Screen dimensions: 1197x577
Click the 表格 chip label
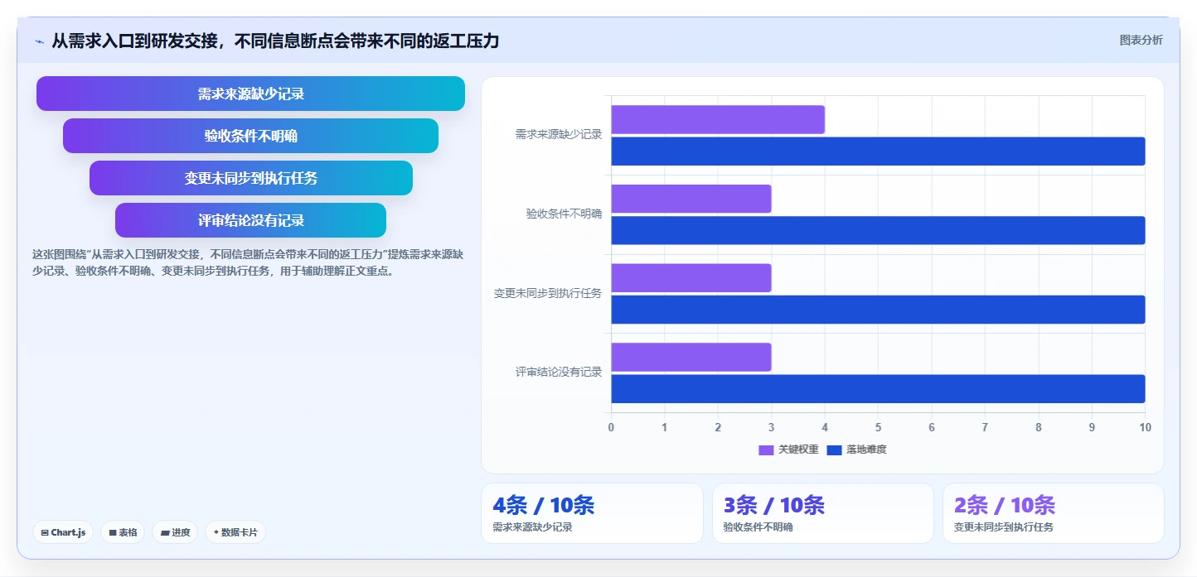pos(128,533)
